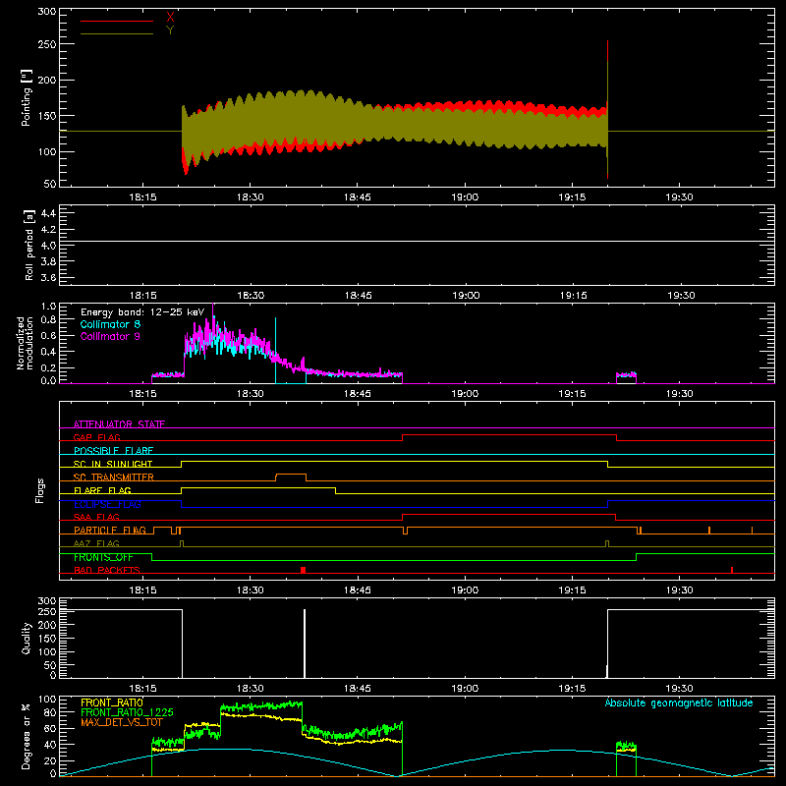Click the 'PARTICLE_FLAG' label

110,531
